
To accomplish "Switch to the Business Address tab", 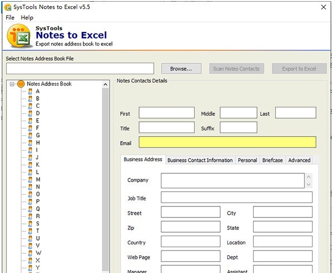I will point(143,160).
